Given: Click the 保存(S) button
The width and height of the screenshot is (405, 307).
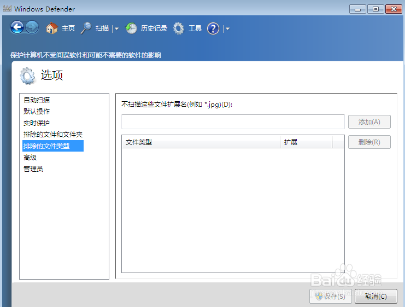Looking at the screenshot, I should pos(331,297).
